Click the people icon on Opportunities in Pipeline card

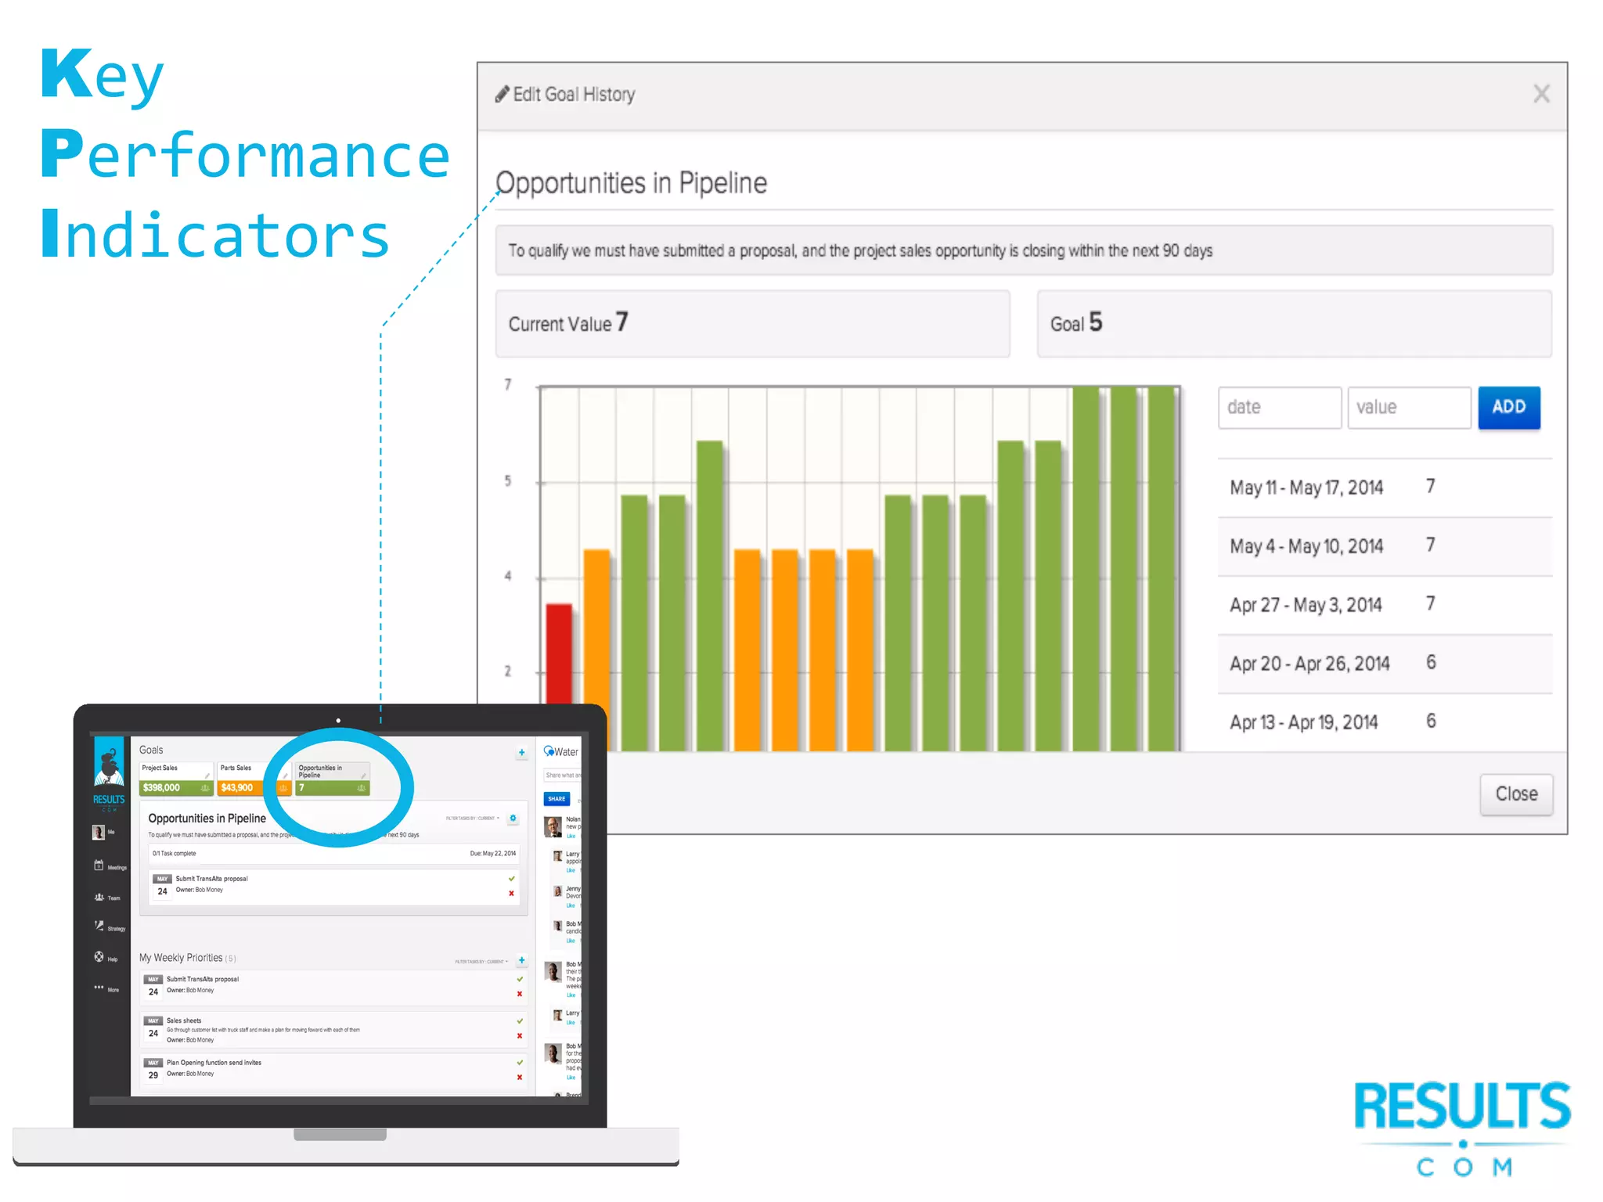[362, 788]
